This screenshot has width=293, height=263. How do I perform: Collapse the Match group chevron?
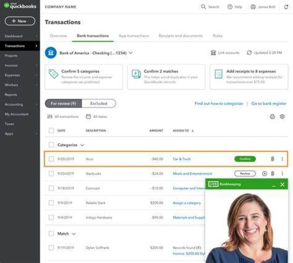[x=74, y=234]
